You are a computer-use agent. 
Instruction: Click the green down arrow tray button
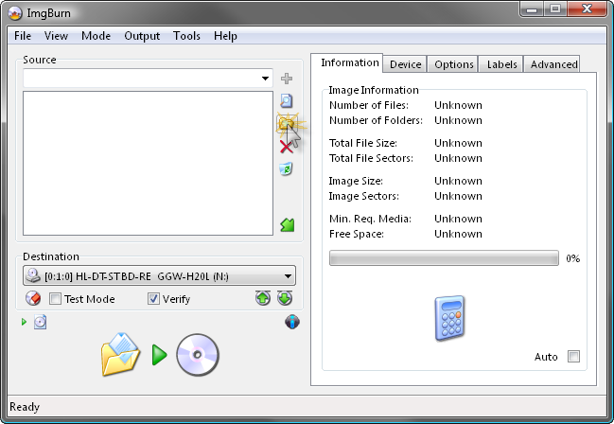(285, 298)
